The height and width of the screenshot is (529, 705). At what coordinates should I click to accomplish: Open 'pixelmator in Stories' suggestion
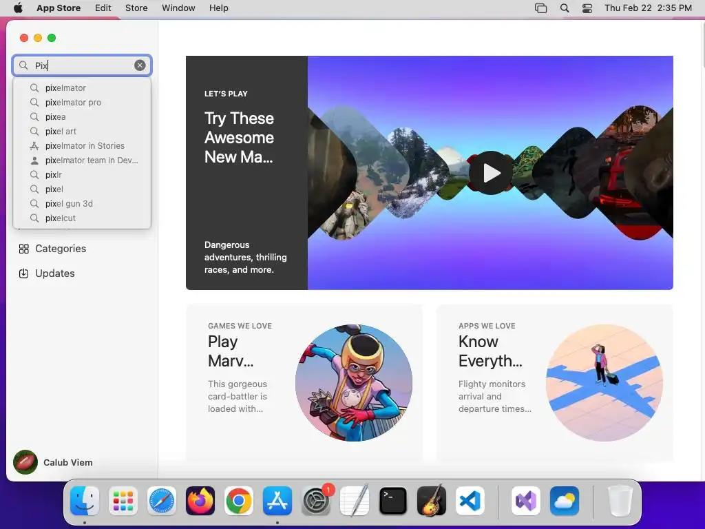coord(82,145)
